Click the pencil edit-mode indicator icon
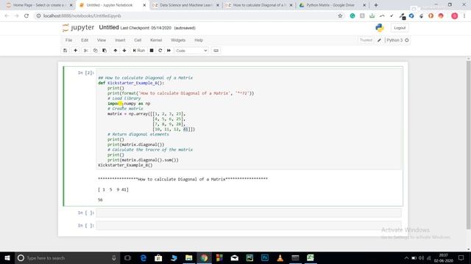 click(379, 40)
